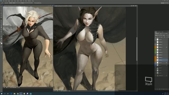Open the layer filter Kind dropdown
The image size is (169, 95).
point(157,34)
